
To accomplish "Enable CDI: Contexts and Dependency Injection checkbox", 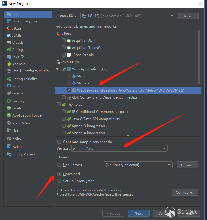I will (64, 97).
